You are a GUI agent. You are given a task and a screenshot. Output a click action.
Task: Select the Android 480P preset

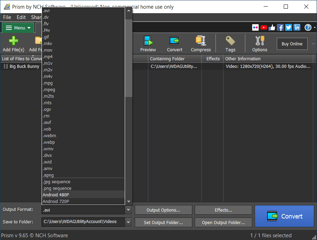point(83,195)
